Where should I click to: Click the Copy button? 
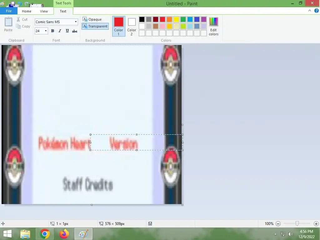(x=23, y=26)
